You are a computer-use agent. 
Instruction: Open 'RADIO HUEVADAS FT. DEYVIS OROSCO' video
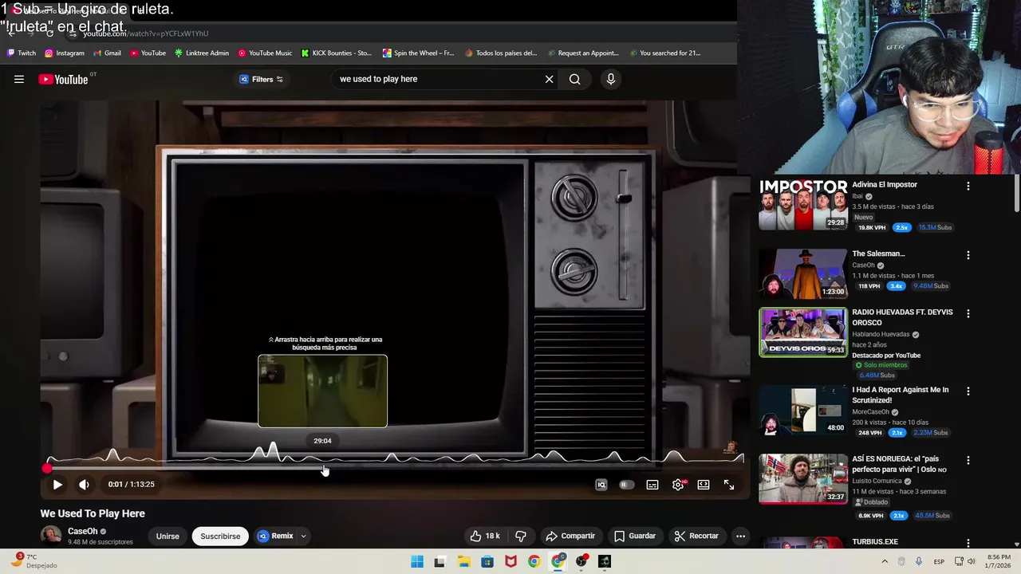point(802,332)
